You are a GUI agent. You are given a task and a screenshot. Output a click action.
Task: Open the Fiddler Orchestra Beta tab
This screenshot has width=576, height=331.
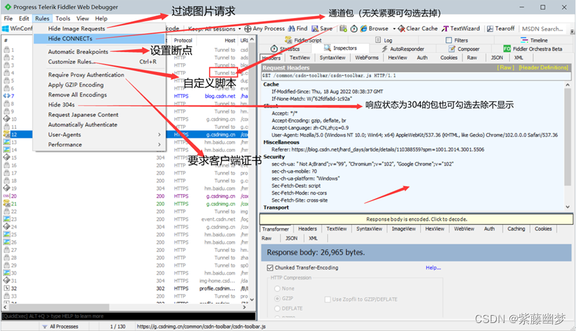click(533, 49)
